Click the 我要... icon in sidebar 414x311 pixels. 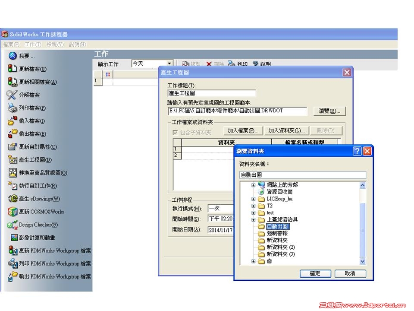(x=13, y=56)
